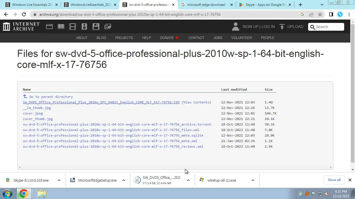Viewport: 355px width, 199px height.
Task: Open the PROJECTS menu item
Action: pyautogui.click(x=124, y=38)
